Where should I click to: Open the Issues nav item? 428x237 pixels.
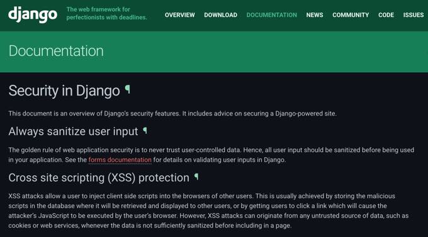click(414, 15)
